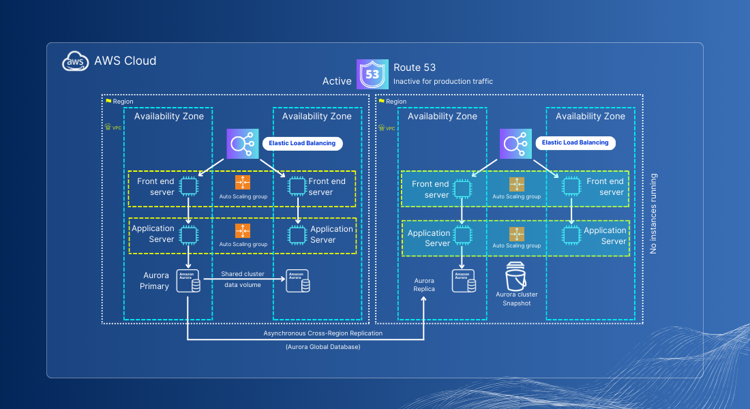Click "Auto Scaling group" text in right application row
Screen dimensions: 750x409
pyautogui.click(x=517, y=246)
